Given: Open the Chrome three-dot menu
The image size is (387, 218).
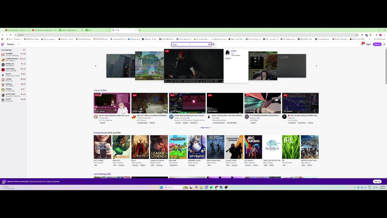Looking at the screenshot, I should point(385,35).
